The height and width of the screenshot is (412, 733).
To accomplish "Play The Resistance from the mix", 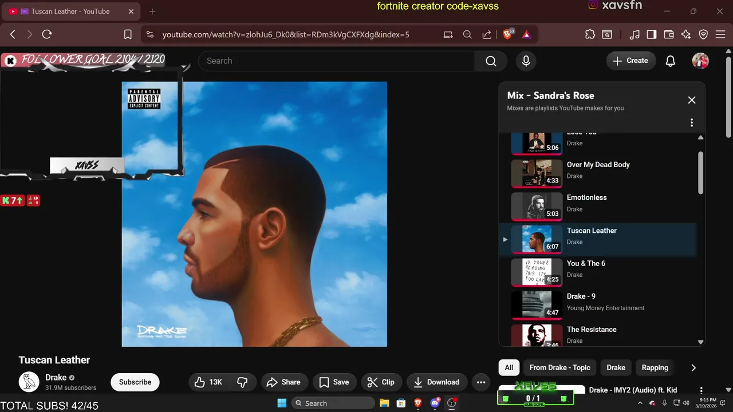I will pos(598,335).
